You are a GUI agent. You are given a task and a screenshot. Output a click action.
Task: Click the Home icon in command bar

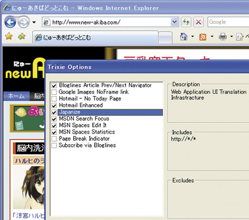184,37
